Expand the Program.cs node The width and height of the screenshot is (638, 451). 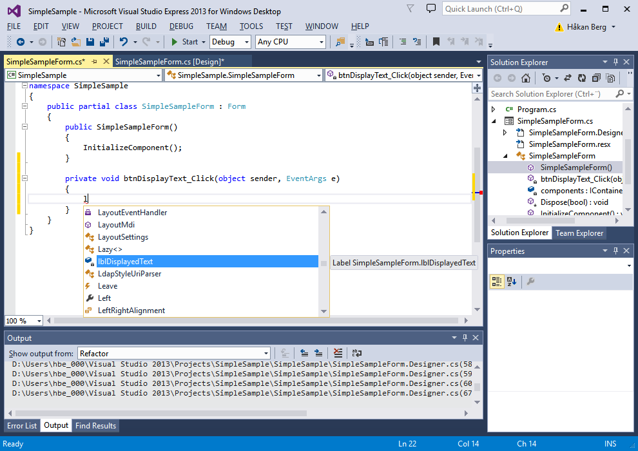[x=494, y=110]
